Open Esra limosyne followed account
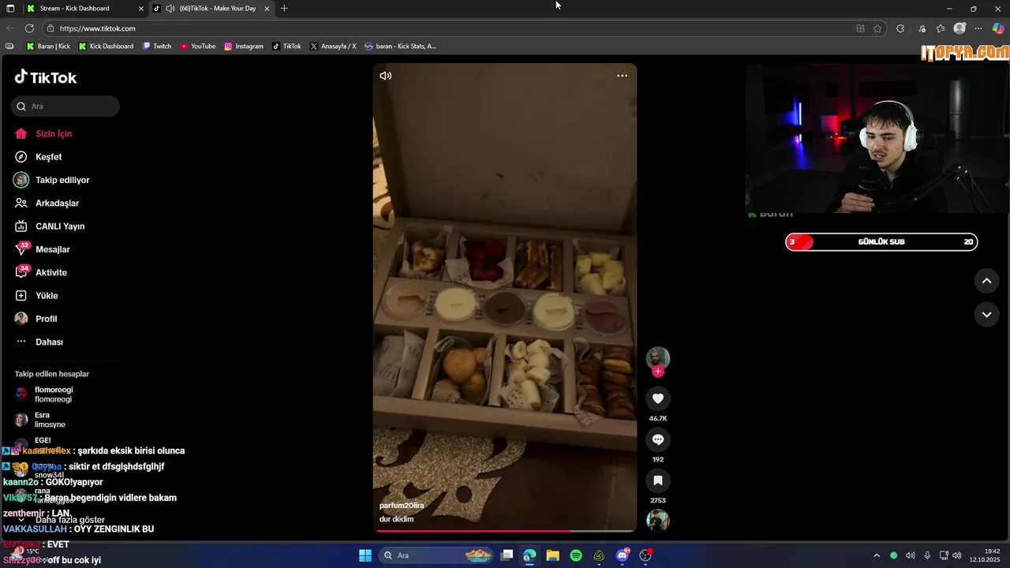The image size is (1010, 568). [41, 420]
